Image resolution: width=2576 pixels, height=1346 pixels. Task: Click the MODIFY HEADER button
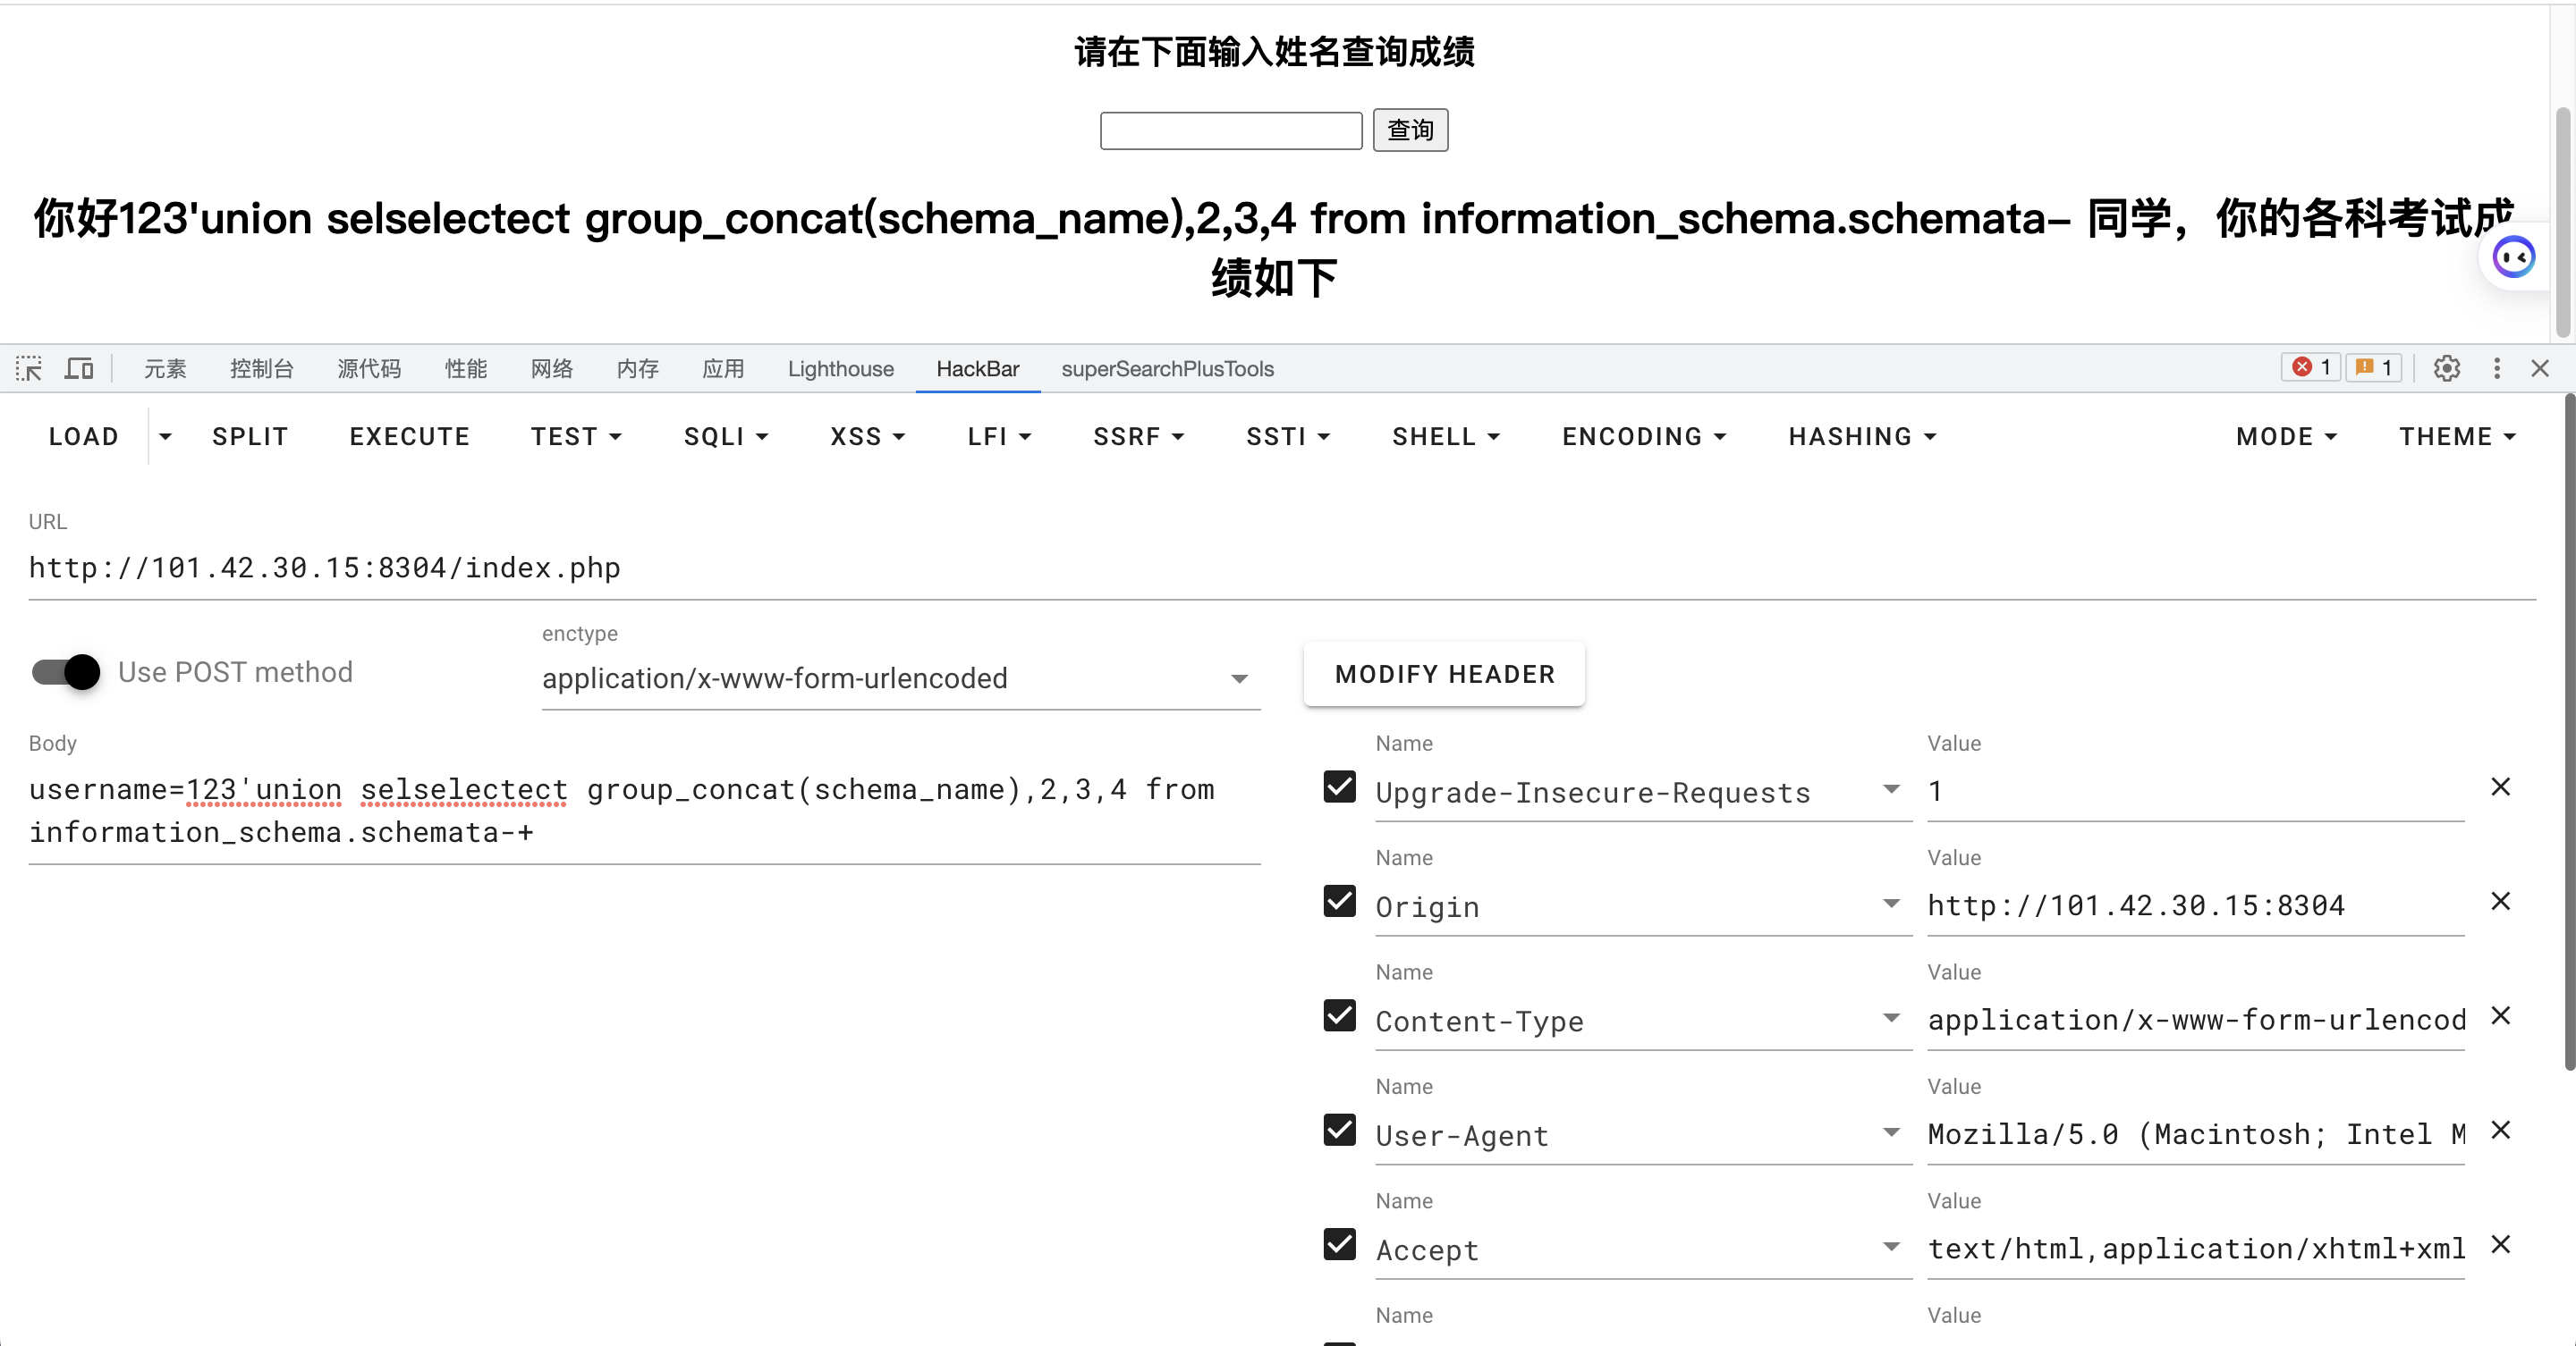click(x=1444, y=675)
